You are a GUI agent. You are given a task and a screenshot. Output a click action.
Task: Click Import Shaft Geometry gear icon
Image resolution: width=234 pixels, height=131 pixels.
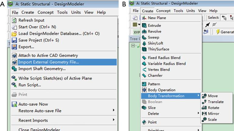tap(14, 69)
